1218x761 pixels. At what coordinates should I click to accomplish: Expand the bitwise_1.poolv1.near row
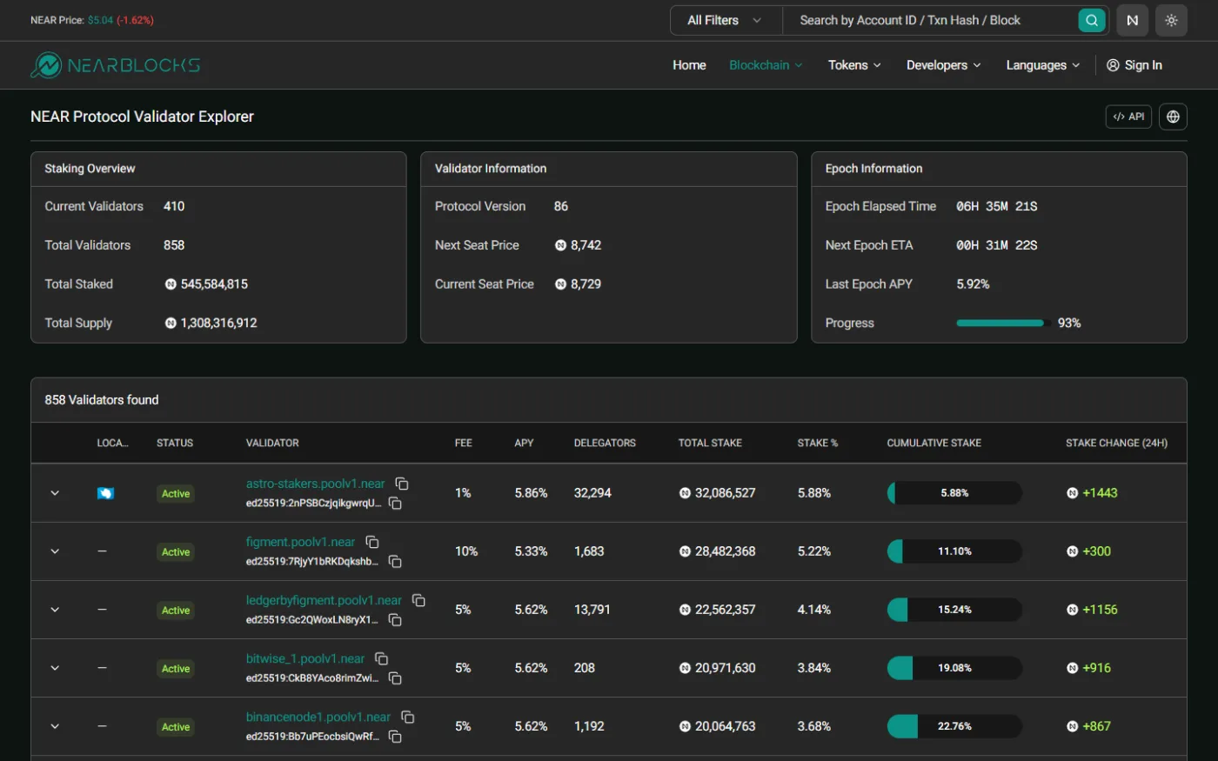pyautogui.click(x=55, y=668)
